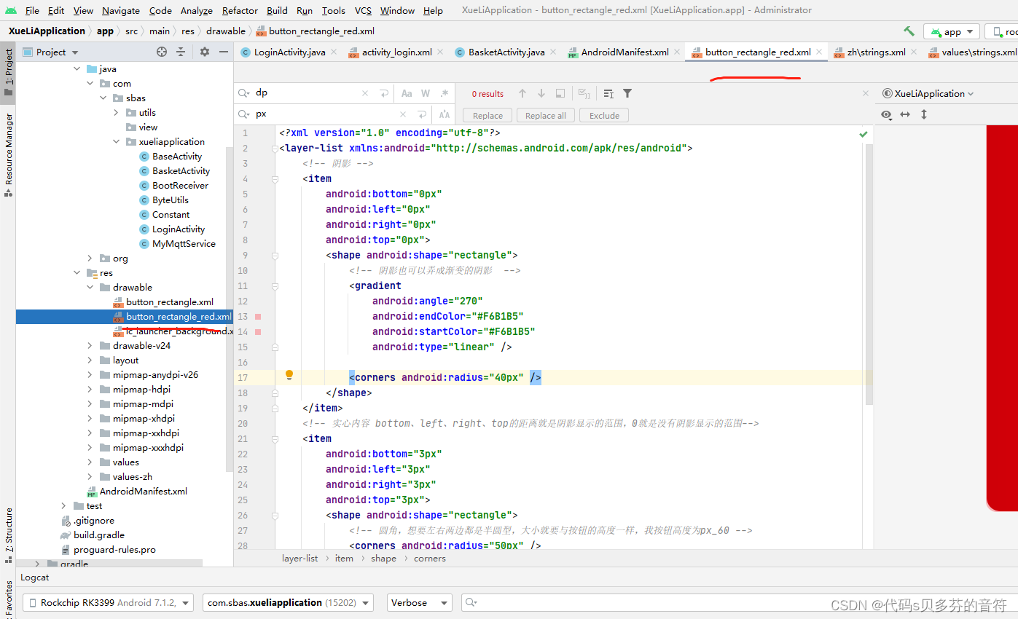Click the color swatch on gutter line 14
This screenshot has height=619, width=1018.
point(258,331)
